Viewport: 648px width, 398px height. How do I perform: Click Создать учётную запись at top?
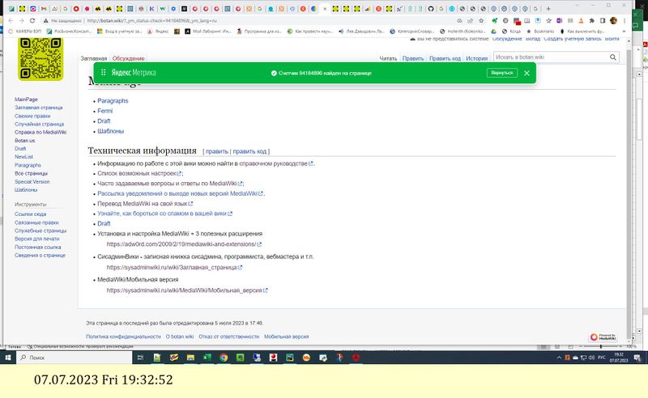point(573,39)
